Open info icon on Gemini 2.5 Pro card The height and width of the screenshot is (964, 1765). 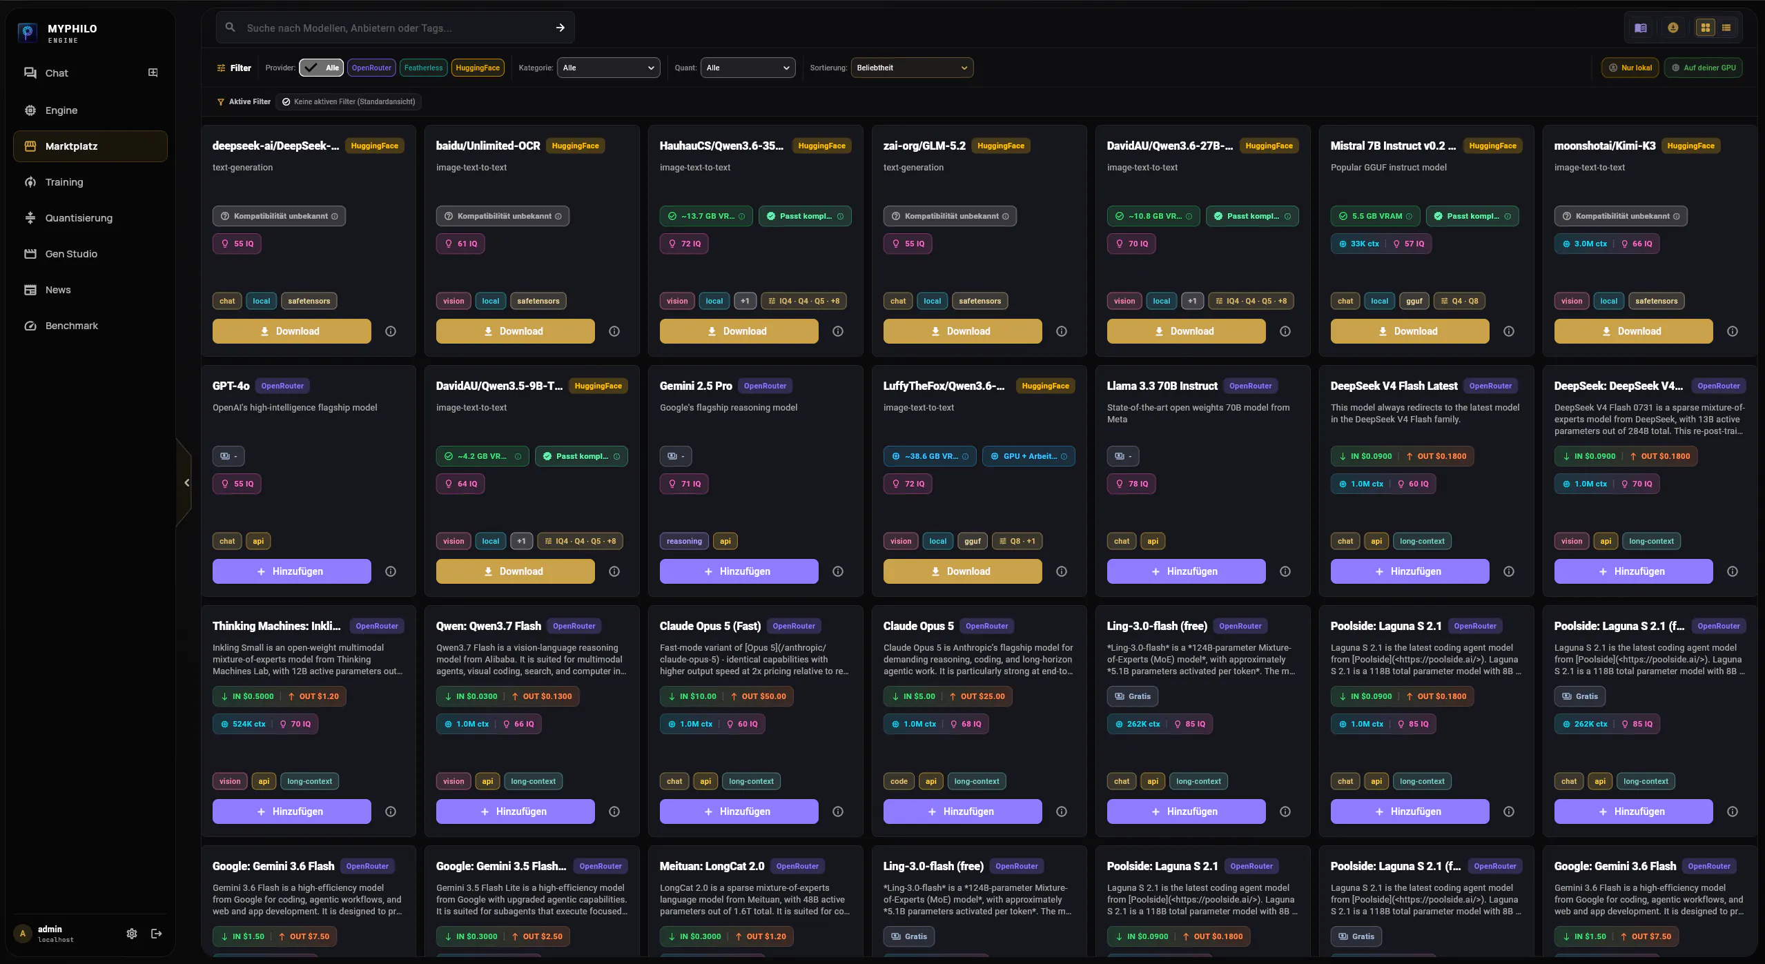pos(838,571)
